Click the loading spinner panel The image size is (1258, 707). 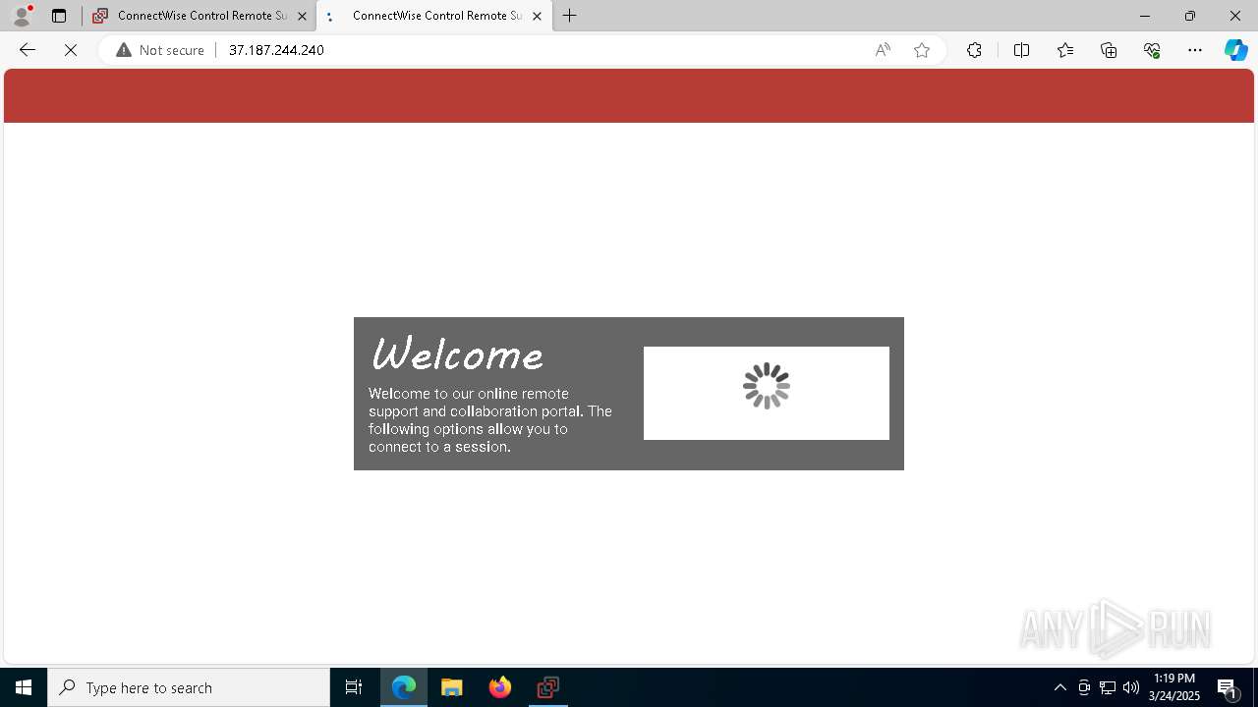767,393
